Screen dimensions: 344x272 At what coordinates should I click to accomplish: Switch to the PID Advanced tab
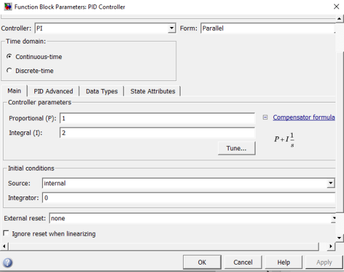pos(53,91)
